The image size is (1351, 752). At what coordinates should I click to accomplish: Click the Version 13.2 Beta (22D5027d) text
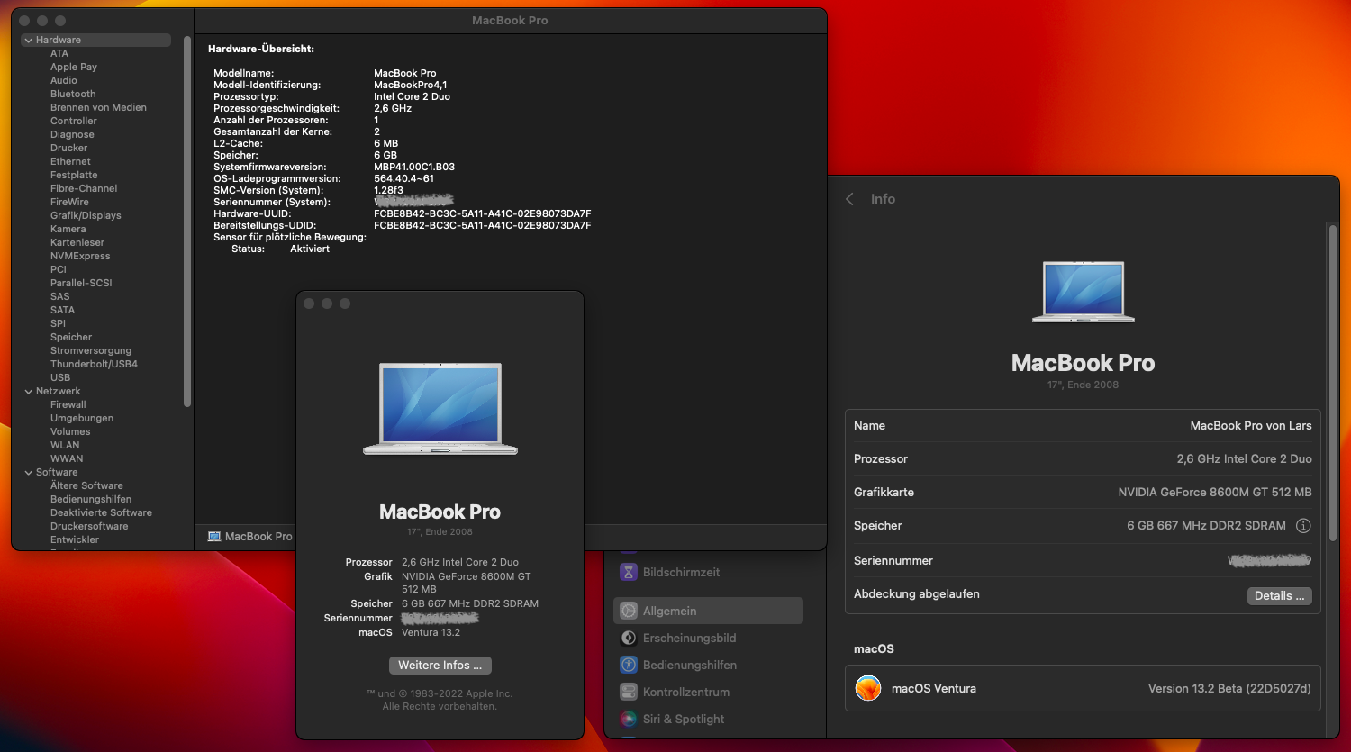[1229, 688]
